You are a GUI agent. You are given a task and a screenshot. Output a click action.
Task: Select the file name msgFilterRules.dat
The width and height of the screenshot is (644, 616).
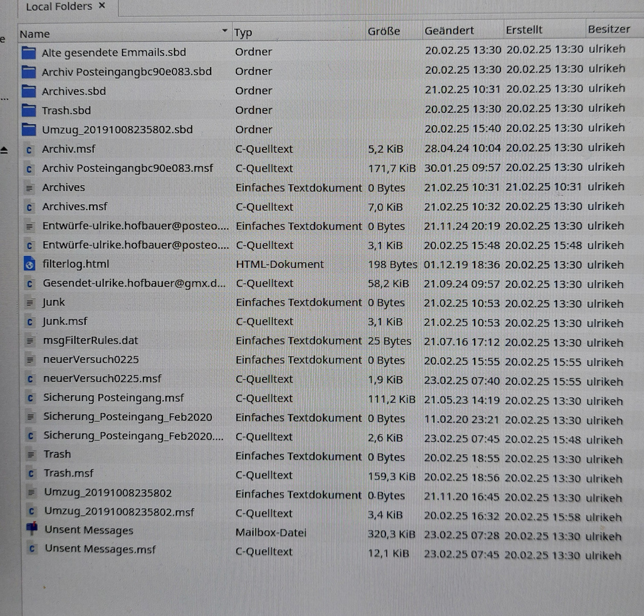pyautogui.click(x=91, y=341)
